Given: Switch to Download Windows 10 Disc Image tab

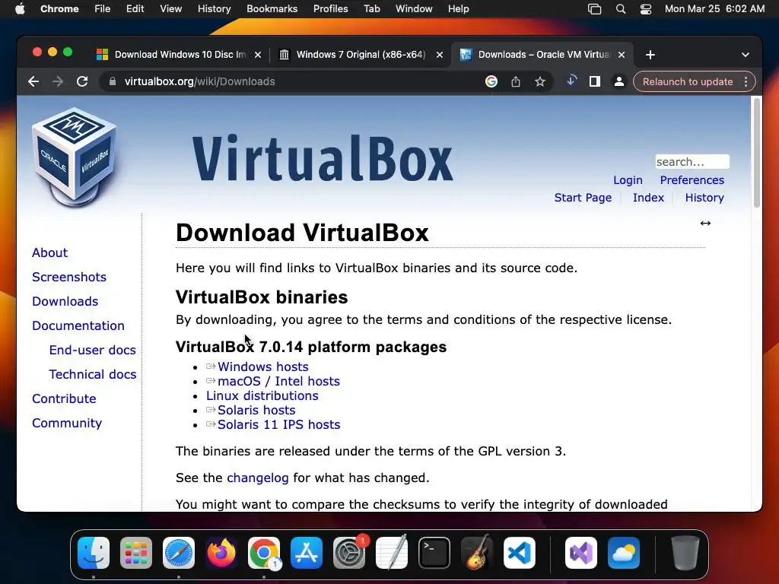Looking at the screenshot, I should (x=178, y=55).
